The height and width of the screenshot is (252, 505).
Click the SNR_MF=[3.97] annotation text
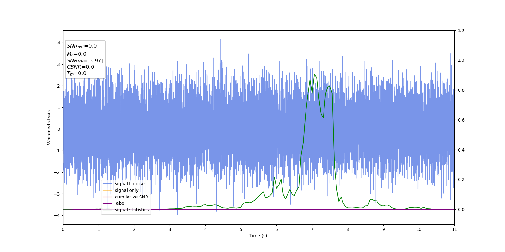(x=85, y=60)
